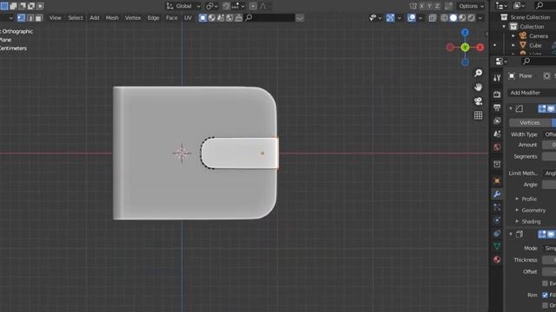This screenshot has width=556, height=312.
Task: Open the UV menu
Action: (x=188, y=17)
